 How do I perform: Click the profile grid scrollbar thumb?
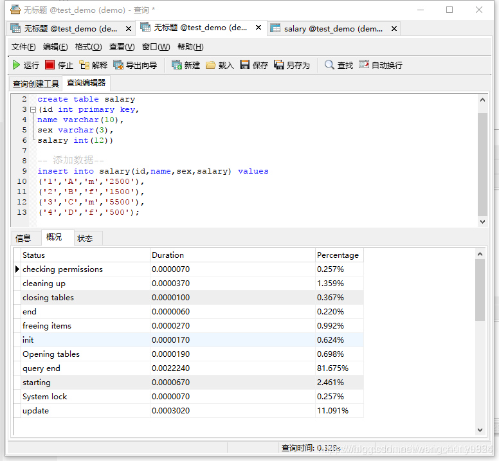click(x=480, y=290)
